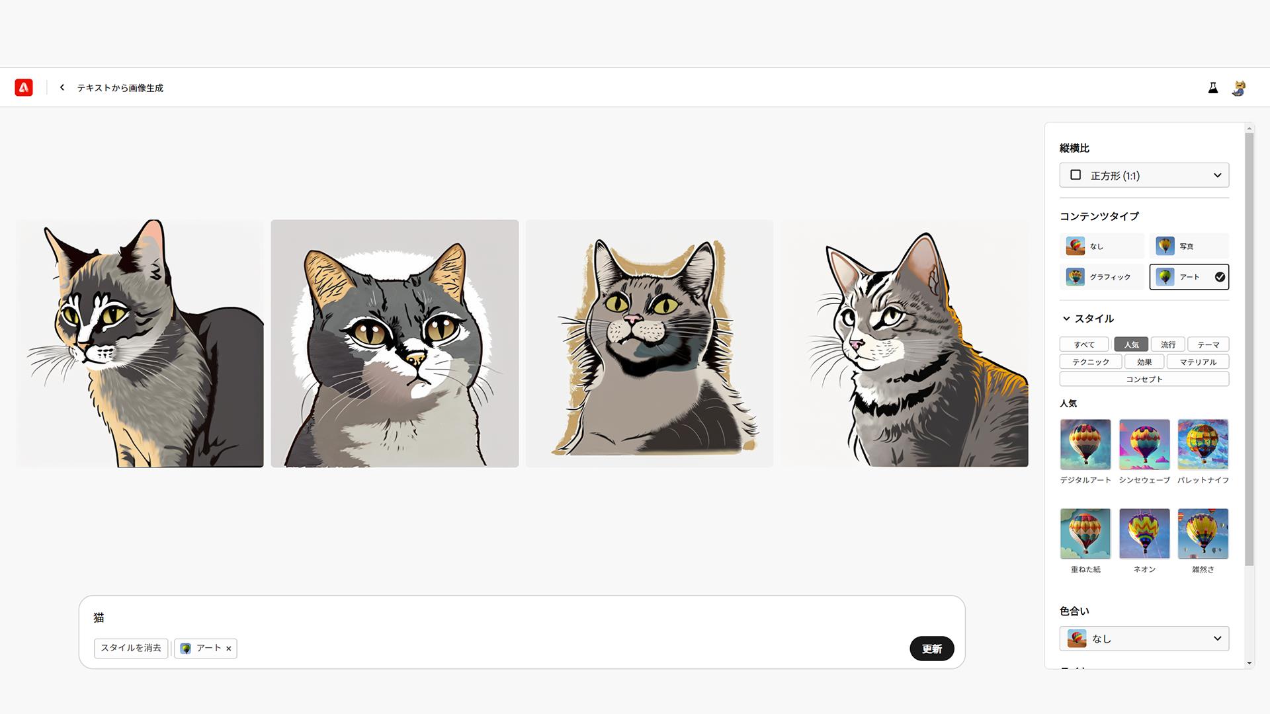Choose the シンセウェーブ style thumbnail
Viewport: 1270px width, 714px height.
click(x=1144, y=444)
